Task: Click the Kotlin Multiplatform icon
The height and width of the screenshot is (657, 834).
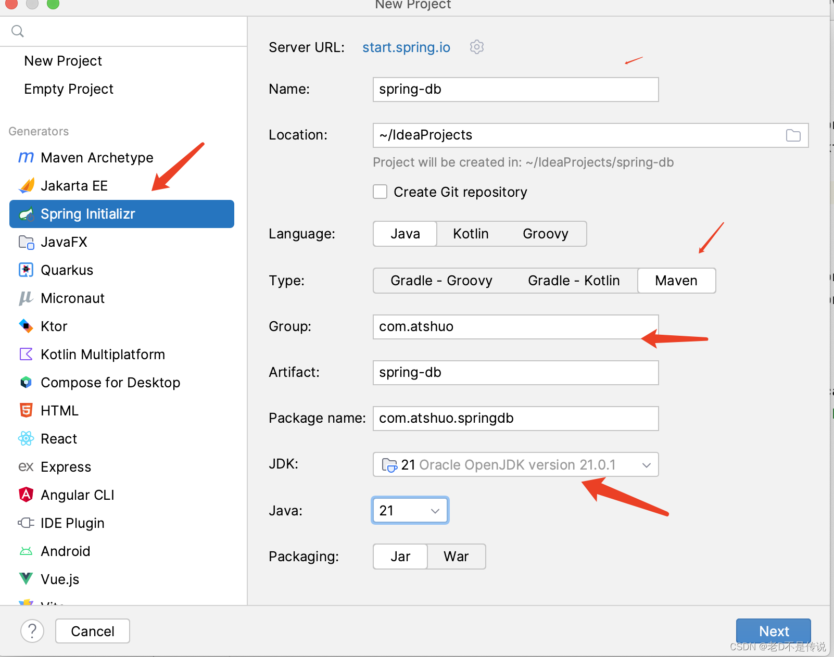Action: pyautogui.click(x=26, y=354)
